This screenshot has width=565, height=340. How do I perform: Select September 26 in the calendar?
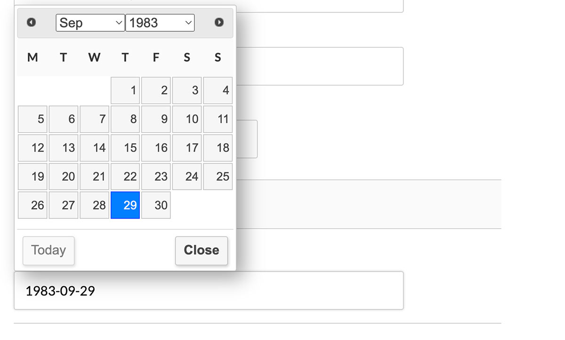32,205
